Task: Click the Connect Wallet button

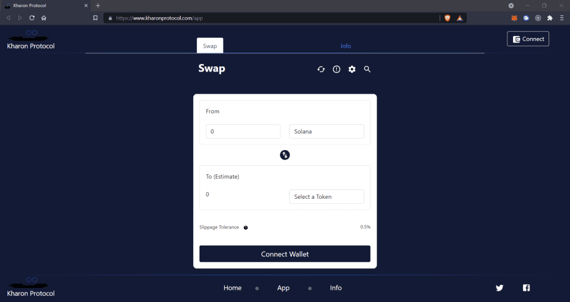Action: tap(285, 254)
